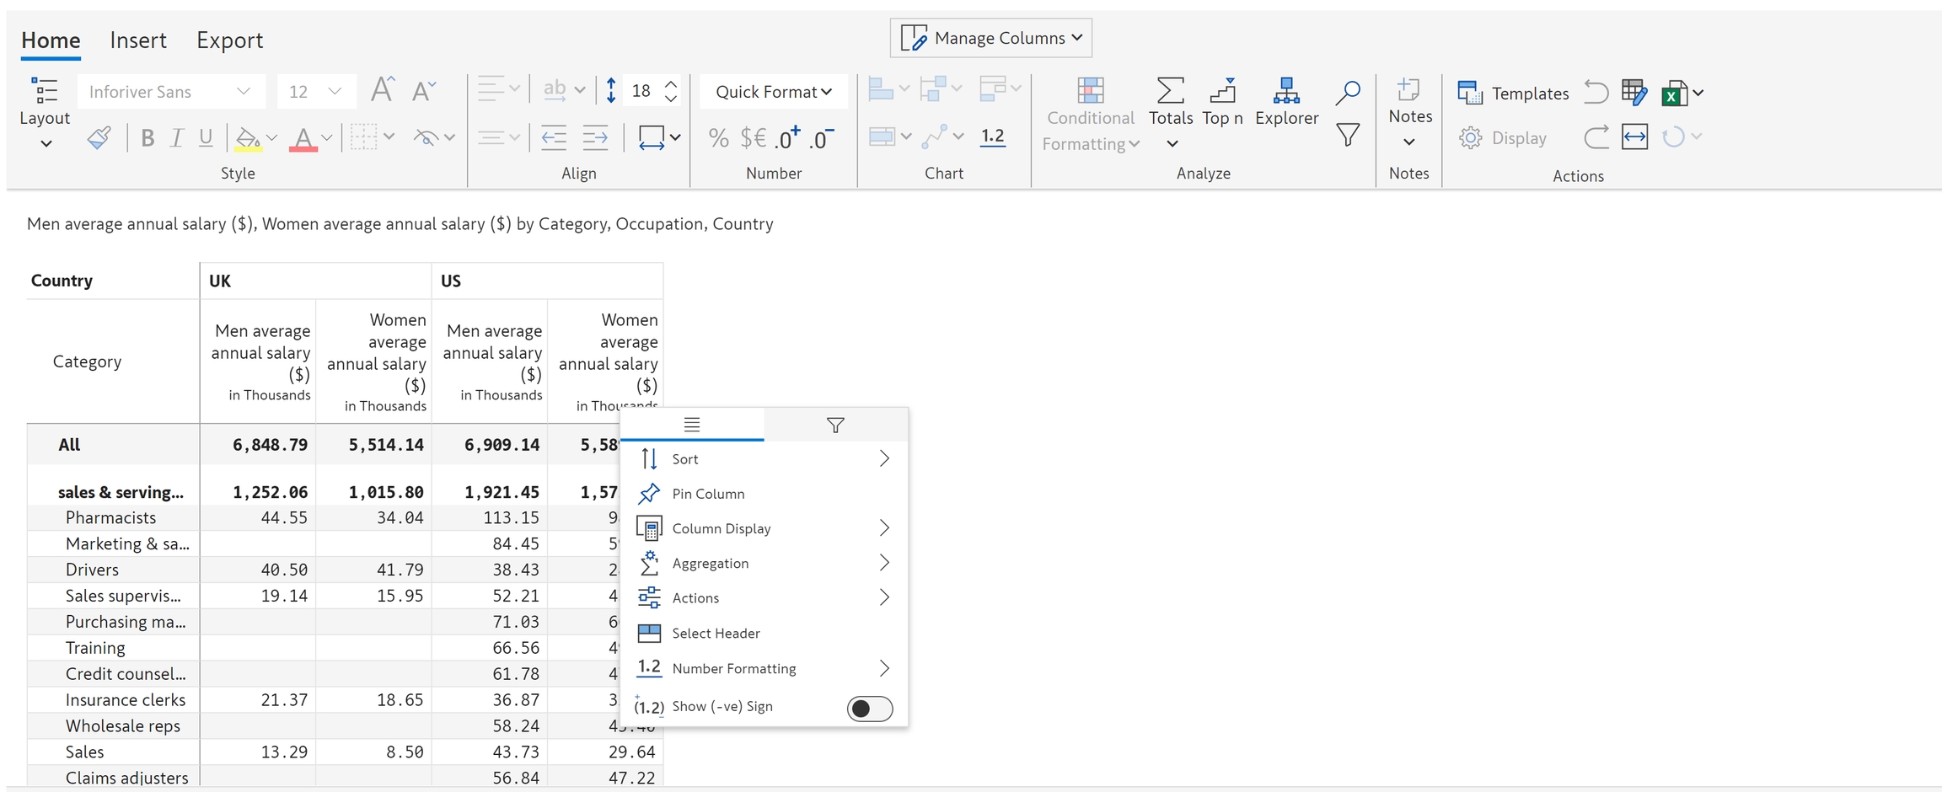This screenshot has width=1942, height=792.
Task: Click the Totals sigma icon
Action: [1170, 91]
